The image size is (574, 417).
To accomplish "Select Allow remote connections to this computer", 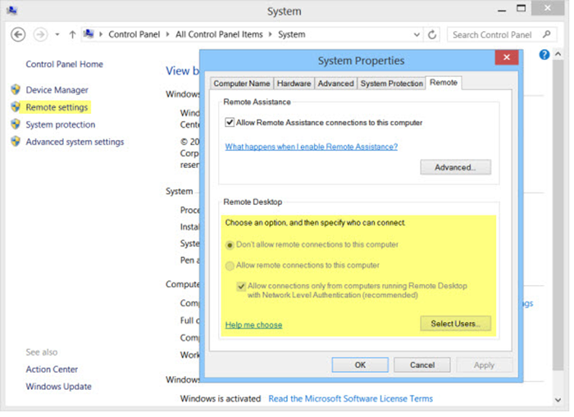I will [x=230, y=265].
